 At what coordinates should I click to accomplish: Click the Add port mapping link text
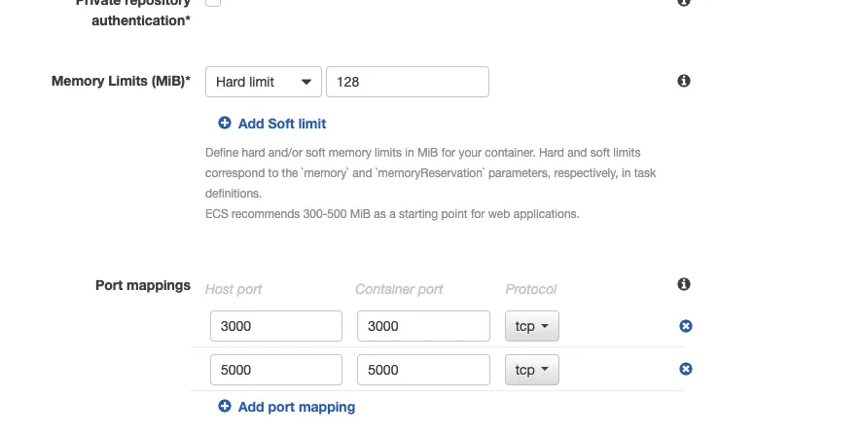pos(297,407)
